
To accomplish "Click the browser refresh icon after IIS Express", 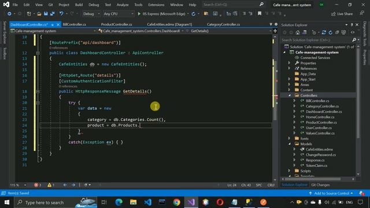I will coord(194,14).
